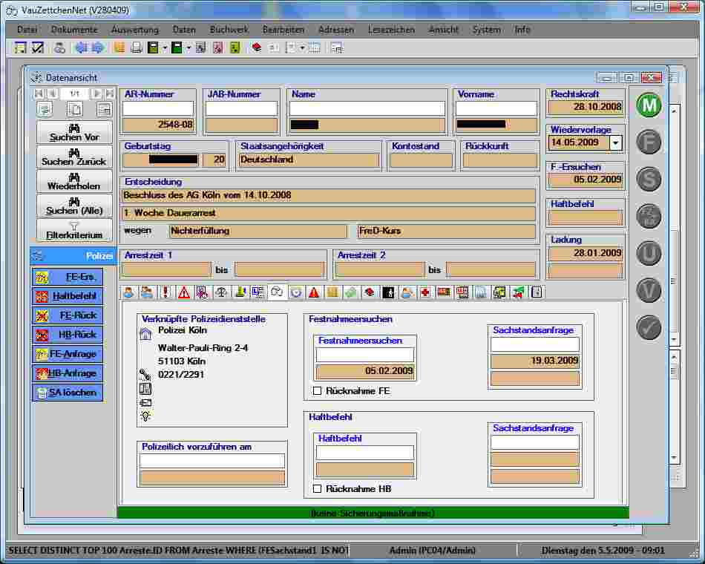
Task: Click the house icon next to Polizei Köln
Action: pos(145,334)
